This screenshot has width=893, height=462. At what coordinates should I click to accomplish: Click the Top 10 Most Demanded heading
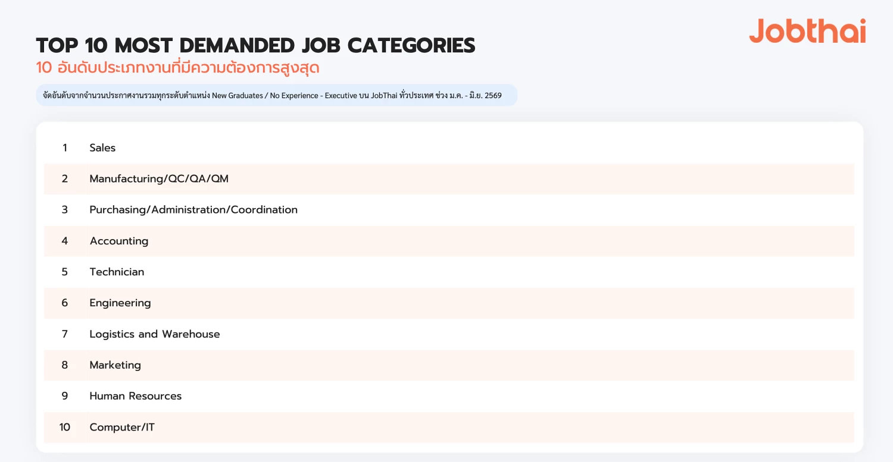[255, 46]
